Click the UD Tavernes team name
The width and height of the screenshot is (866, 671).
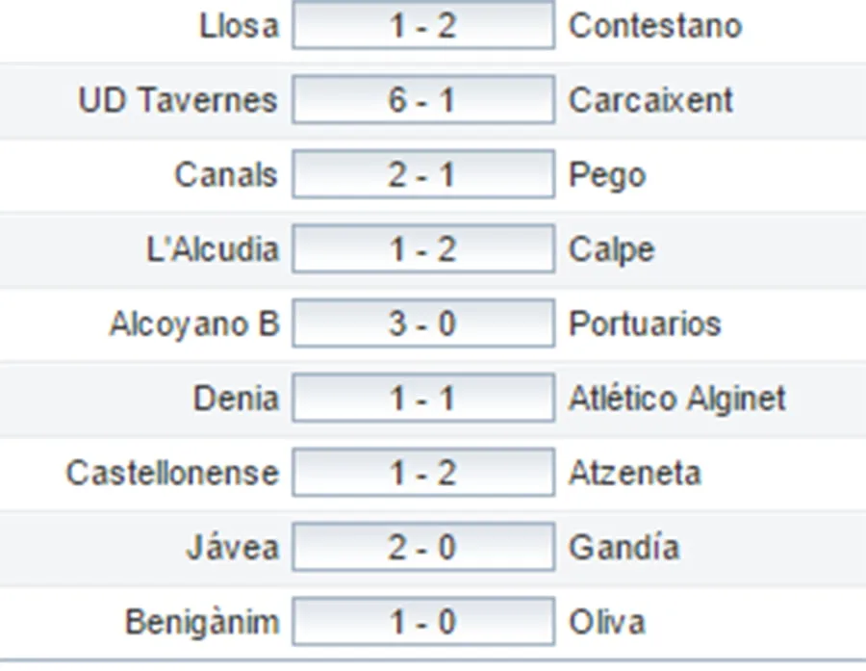[x=178, y=100]
